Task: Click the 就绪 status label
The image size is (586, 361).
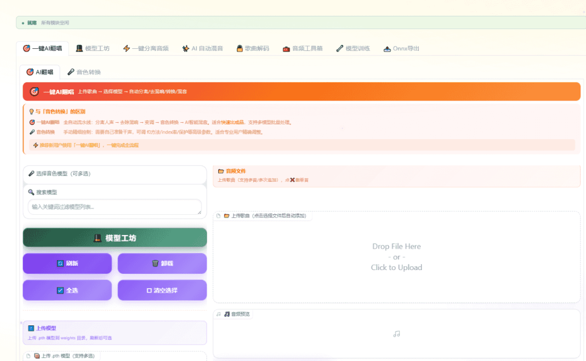Action: (32, 23)
